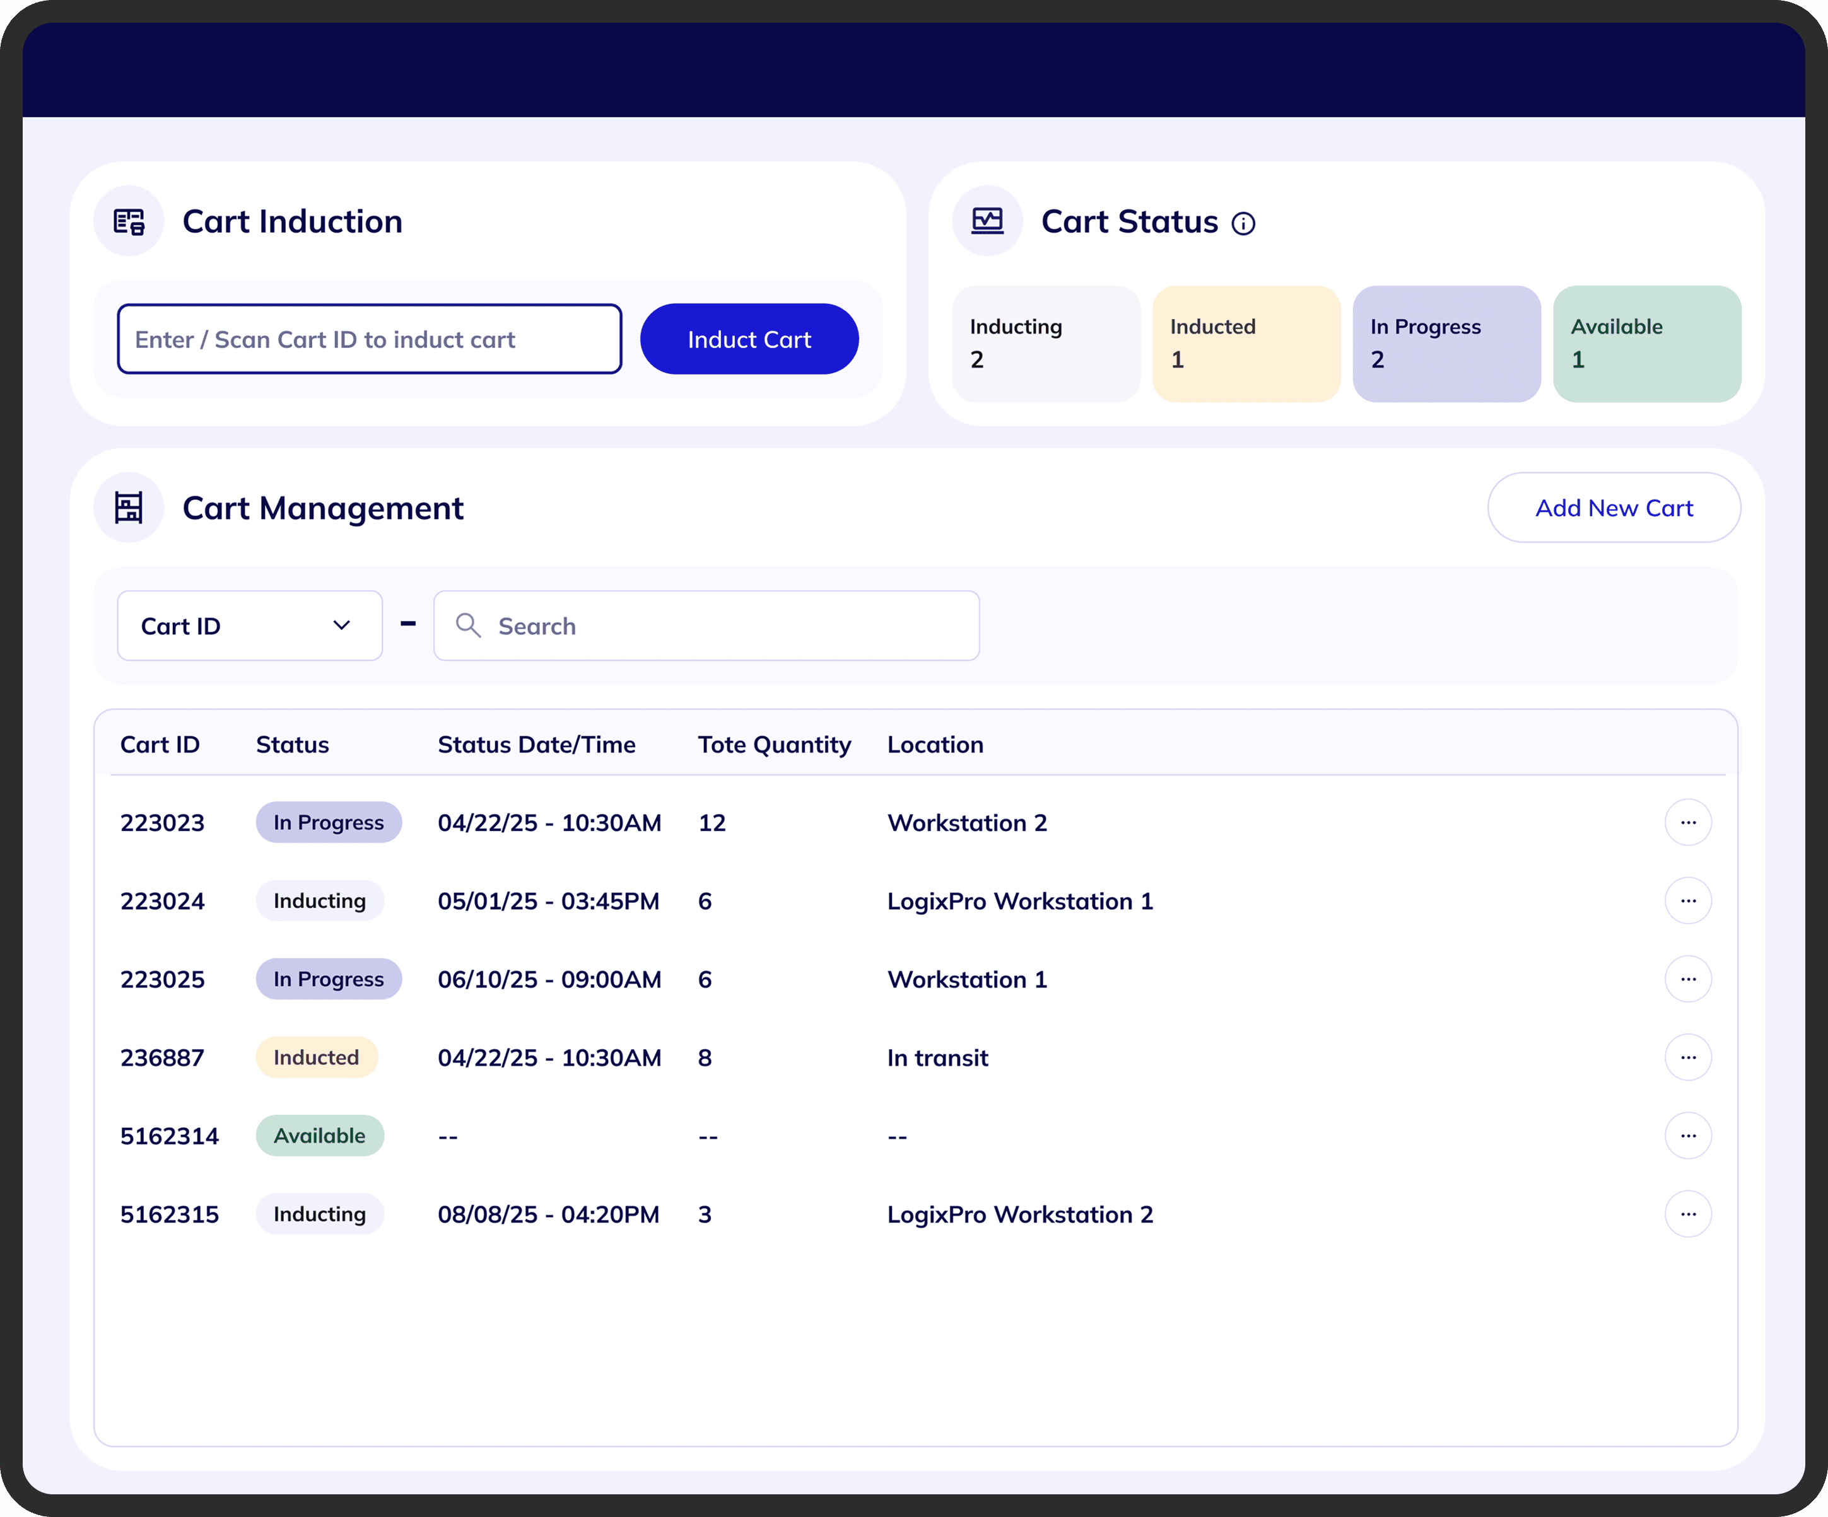This screenshot has height=1517, width=1828.
Task: Expand the Cart ID filter dropdown
Action: (x=250, y=625)
